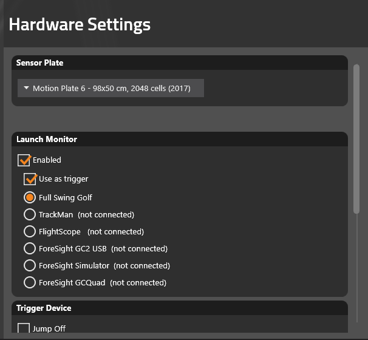Click the Hardware Settings page title
The image size is (368, 340).
coord(80,25)
